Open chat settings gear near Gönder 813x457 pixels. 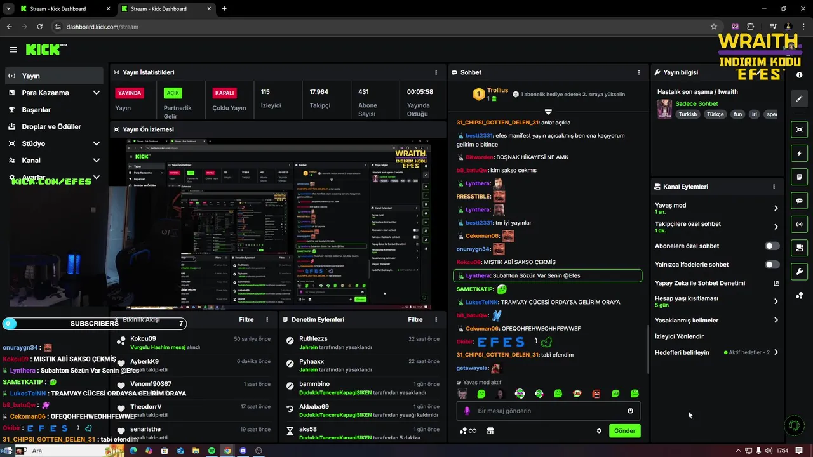pos(599,431)
